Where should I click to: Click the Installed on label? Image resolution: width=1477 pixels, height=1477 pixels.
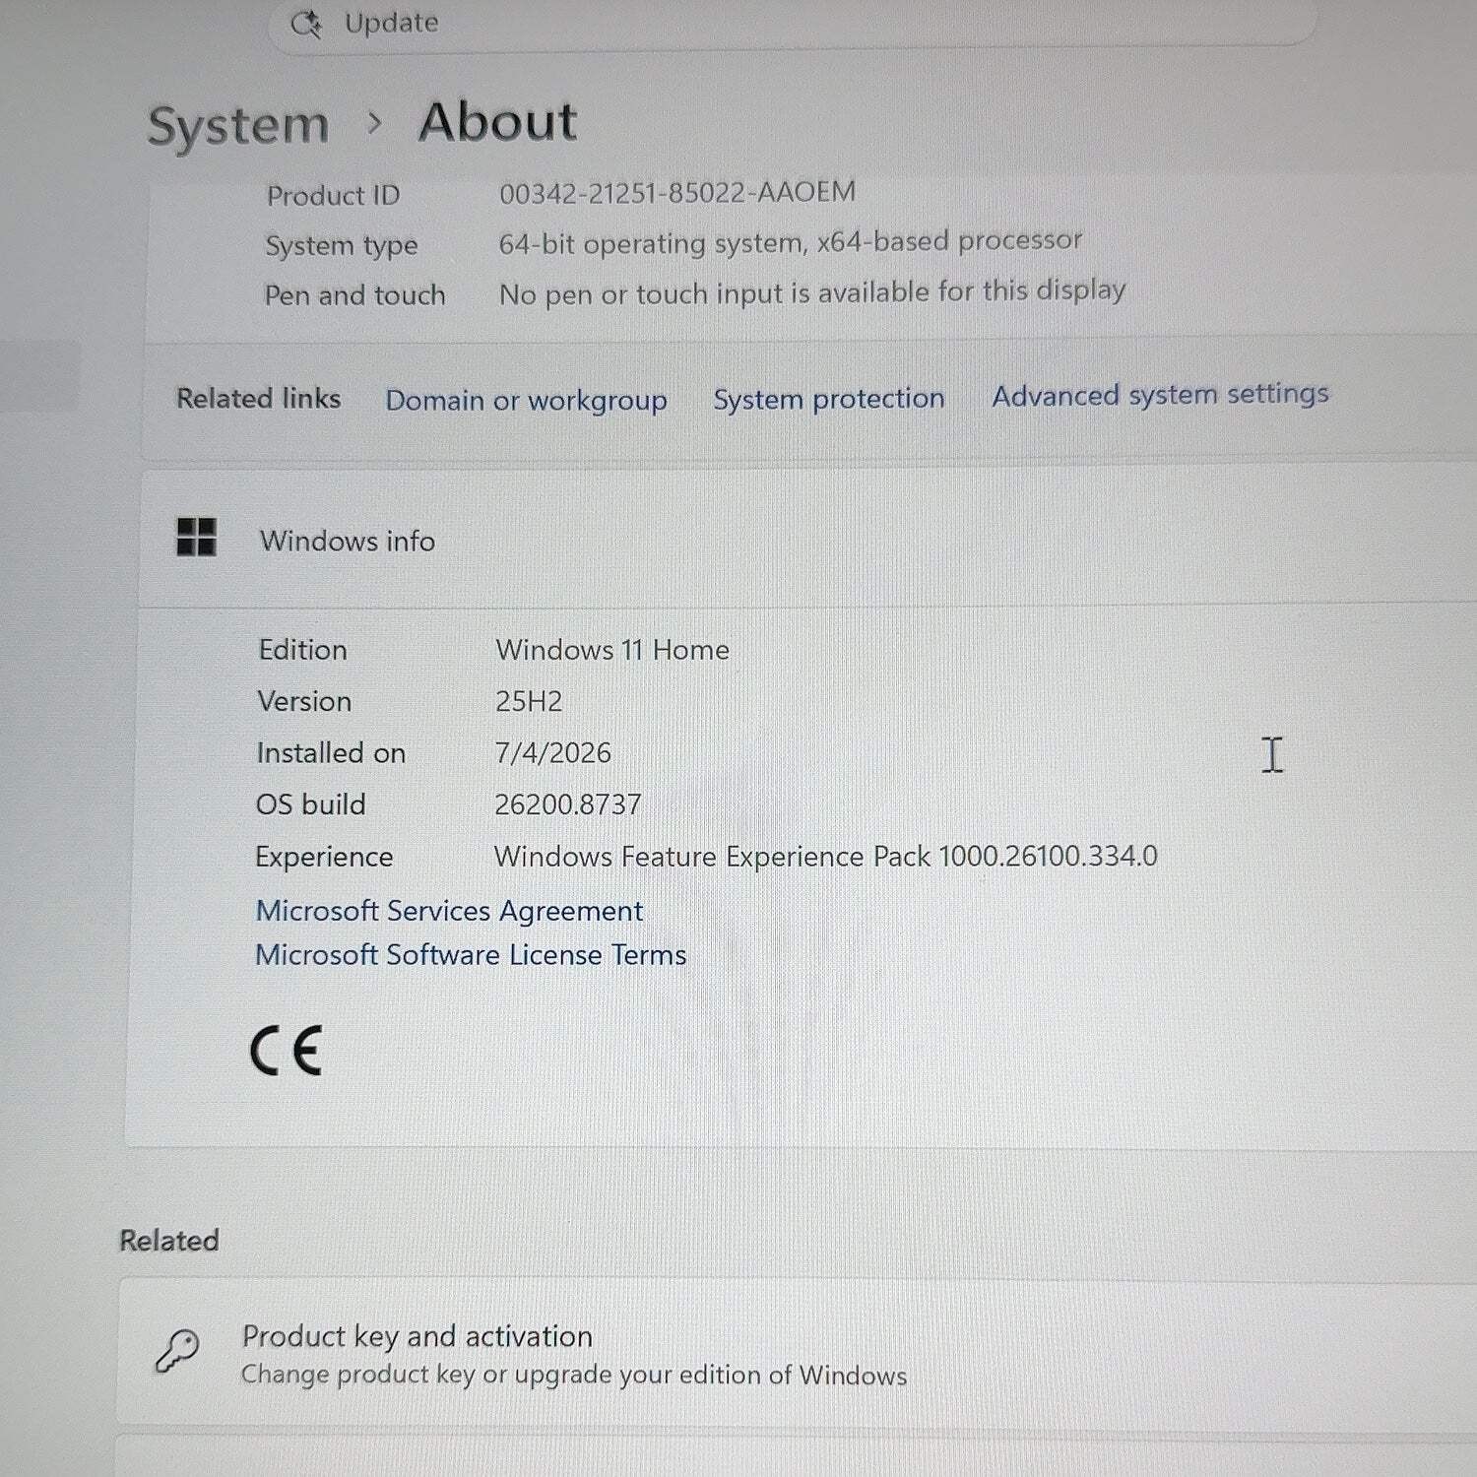tap(331, 753)
